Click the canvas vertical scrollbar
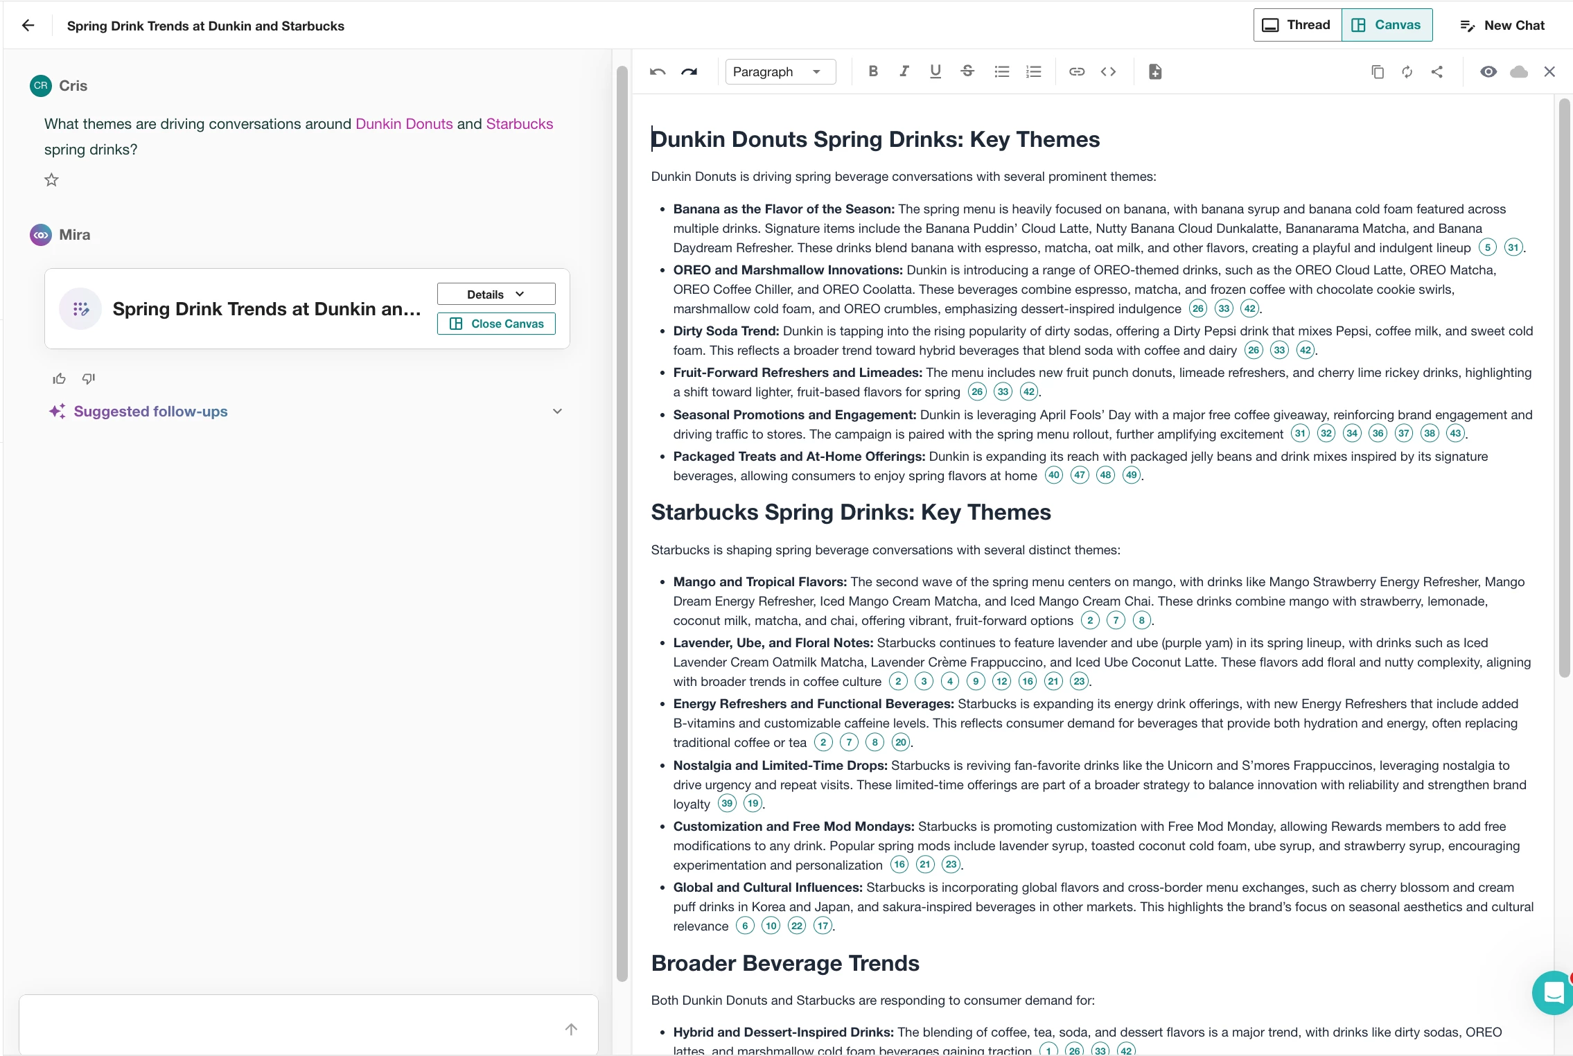Screen dimensions: 1573x1056 click(1564, 388)
